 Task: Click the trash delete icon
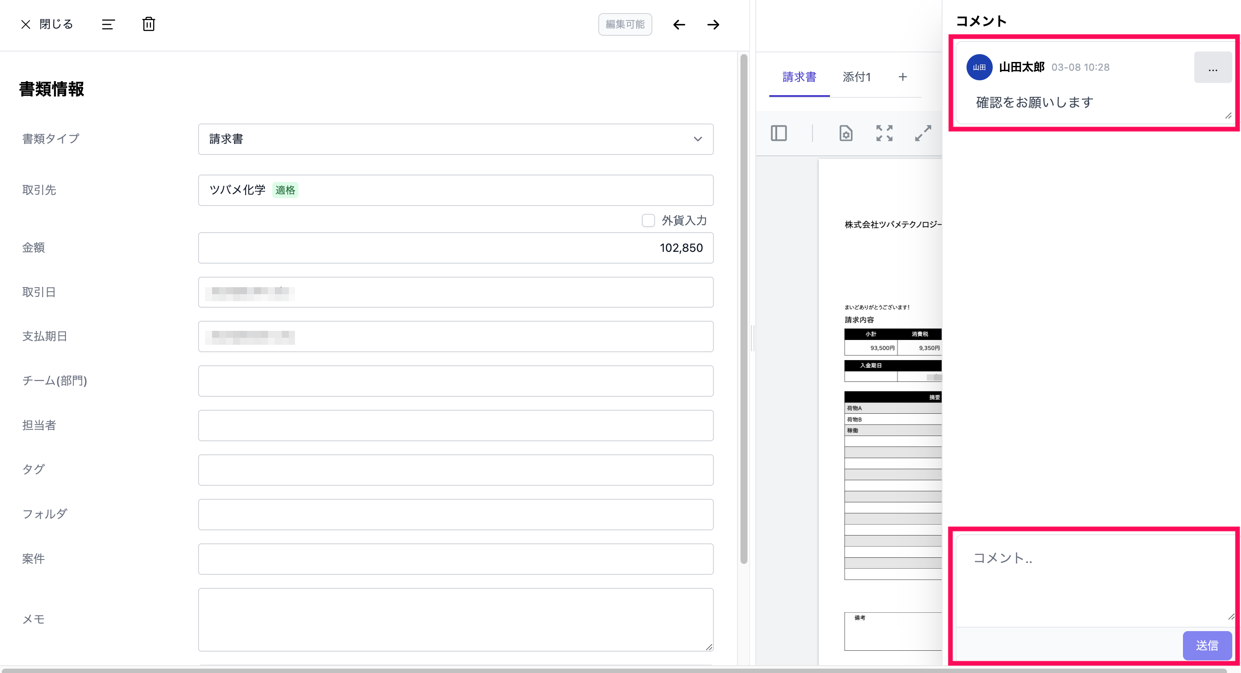[x=148, y=24]
